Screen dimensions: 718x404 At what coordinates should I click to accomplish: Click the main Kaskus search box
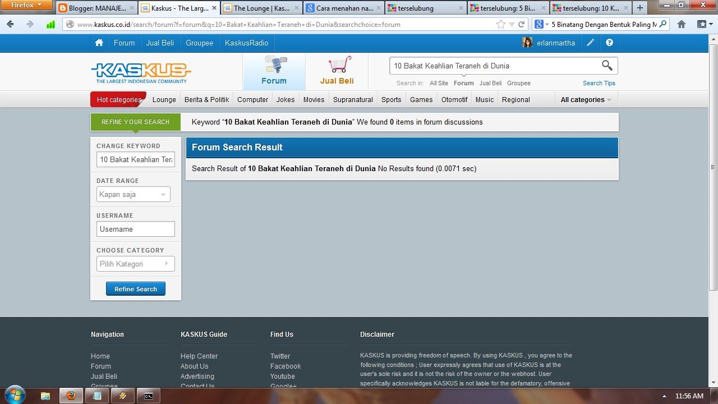point(495,66)
